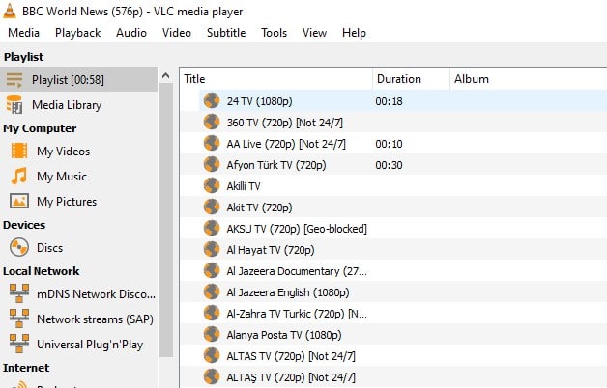Image resolution: width=607 pixels, height=388 pixels.
Task: Click the sidebar vertical scrollbar track
Action: (x=165, y=220)
